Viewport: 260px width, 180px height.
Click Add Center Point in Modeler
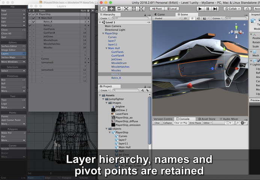coord(13,120)
